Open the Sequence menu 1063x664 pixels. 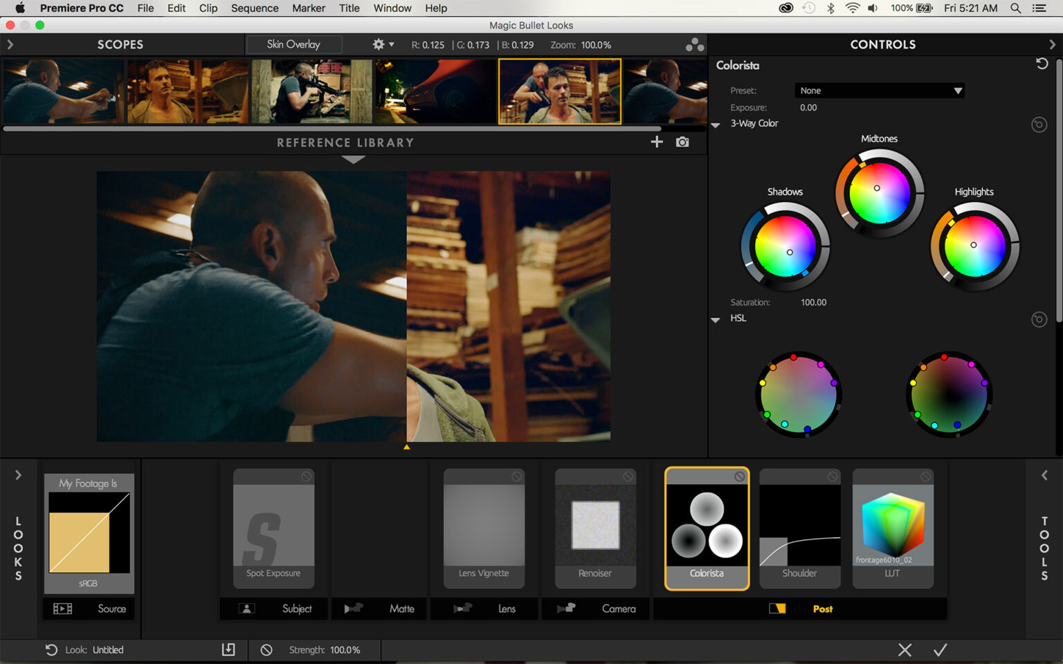(255, 8)
